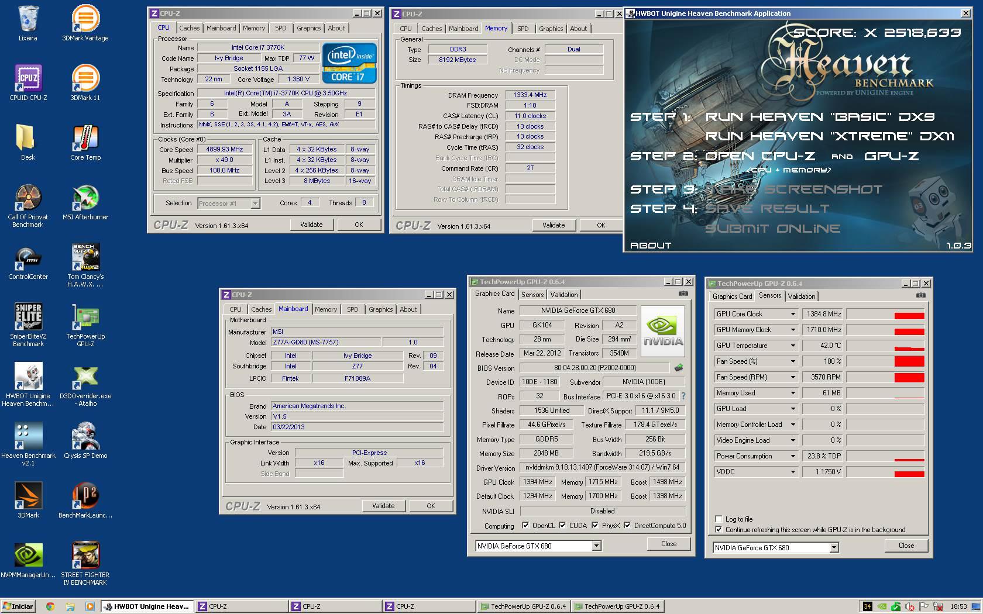Click Run Heaven Basic DX9 option

click(820, 117)
